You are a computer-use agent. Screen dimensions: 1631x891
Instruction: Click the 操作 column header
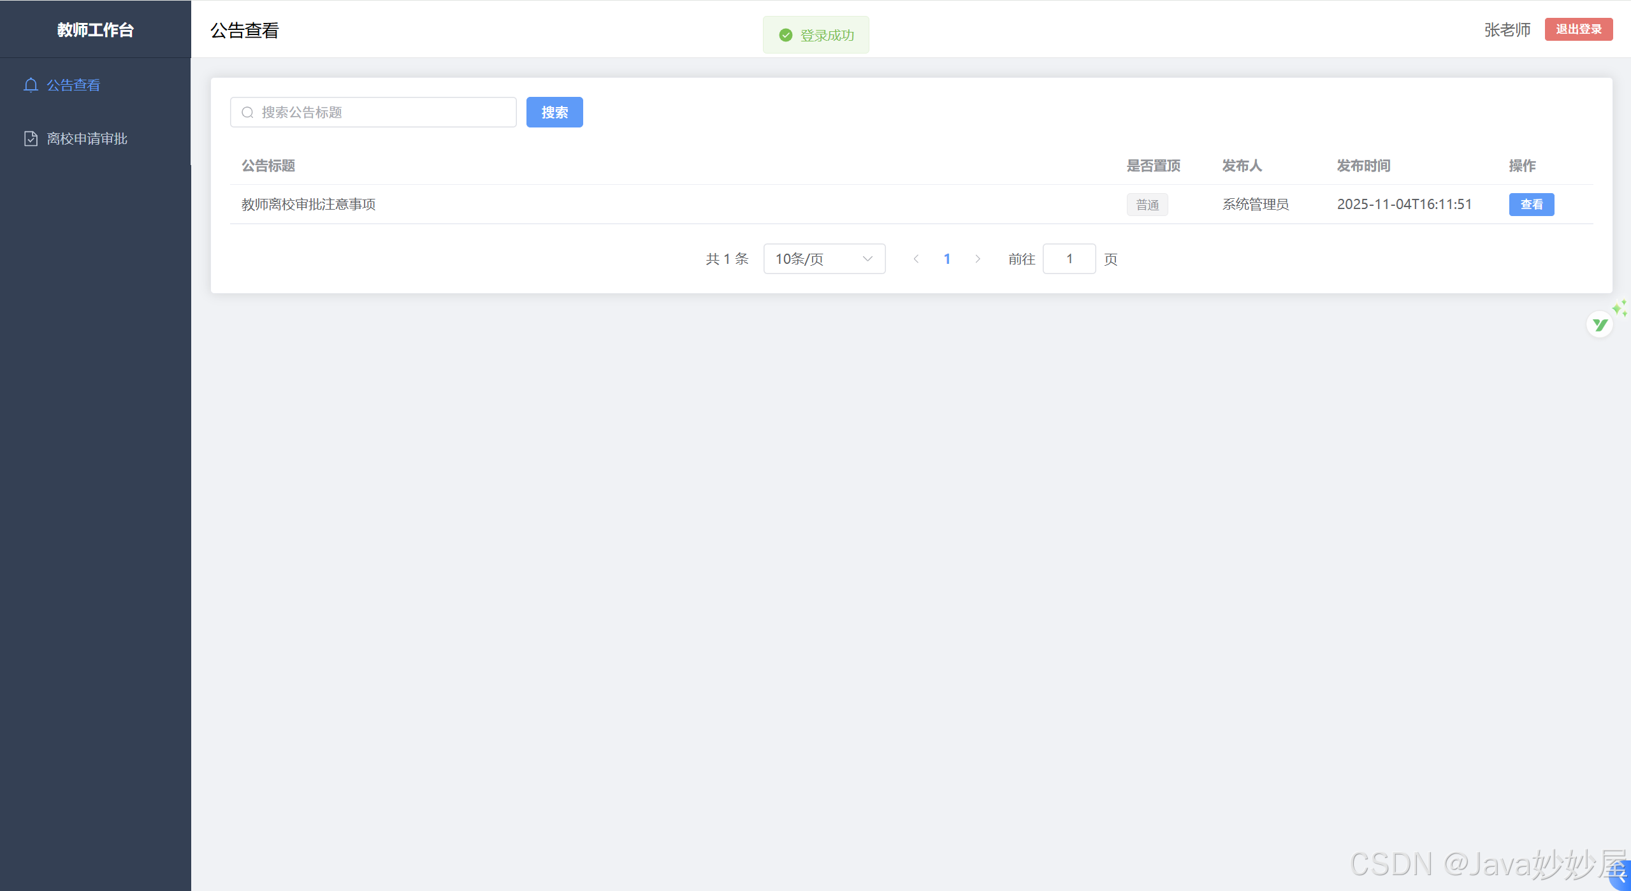(x=1523, y=166)
